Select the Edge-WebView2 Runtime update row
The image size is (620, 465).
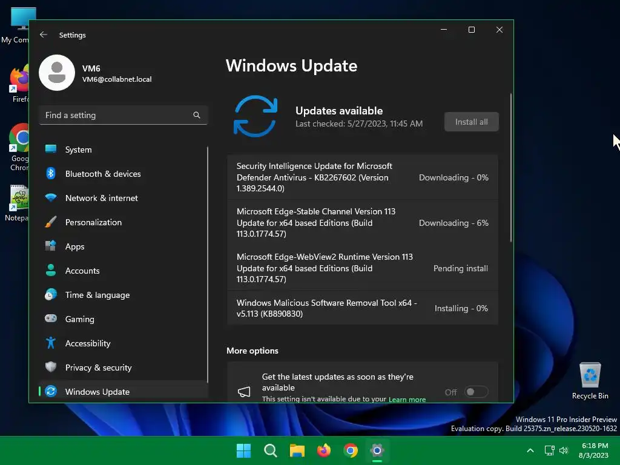click(363, 268)
